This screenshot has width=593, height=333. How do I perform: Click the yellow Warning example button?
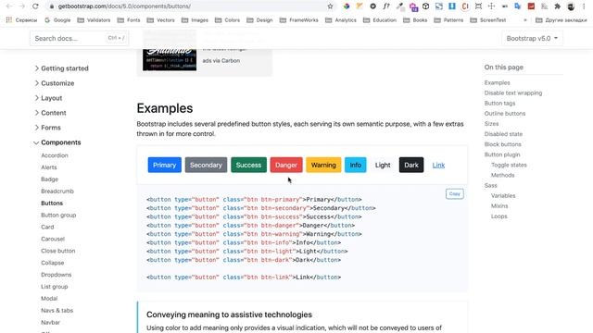[x=323, y=165]
